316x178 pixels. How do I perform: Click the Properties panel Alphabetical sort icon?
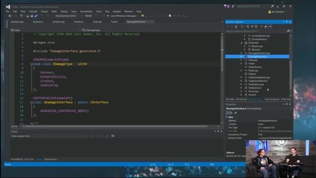(x=231, y=113)
